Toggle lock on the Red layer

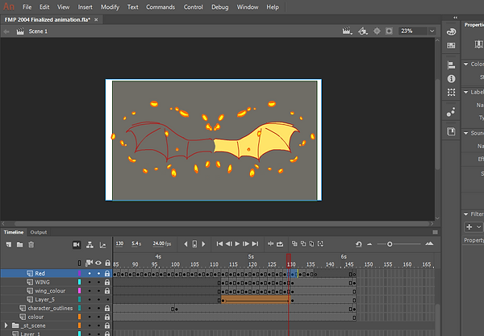click(107, 273)
